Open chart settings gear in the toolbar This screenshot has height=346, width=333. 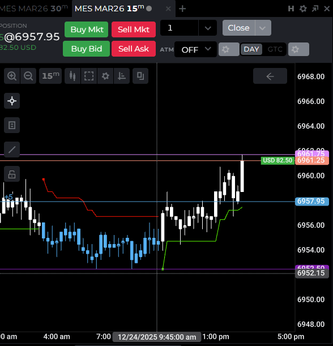point(105,76)
